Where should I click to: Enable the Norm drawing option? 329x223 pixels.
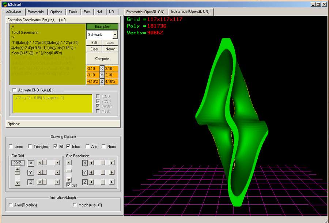click(104, 147)
